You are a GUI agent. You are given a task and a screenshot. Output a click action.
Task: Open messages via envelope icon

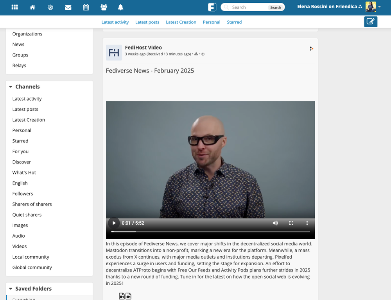click(x=68, y=7)
